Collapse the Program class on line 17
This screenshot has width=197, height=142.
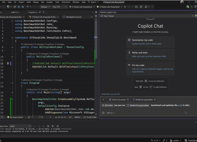click(12, 83)
